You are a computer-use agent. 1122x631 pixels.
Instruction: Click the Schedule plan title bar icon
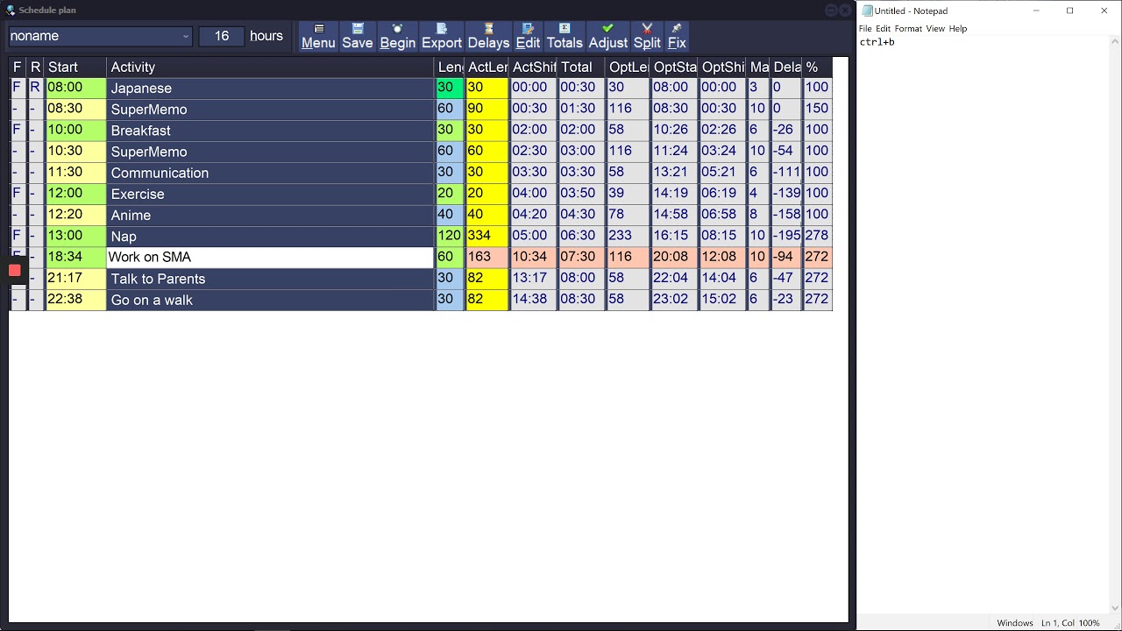point(11,11)
